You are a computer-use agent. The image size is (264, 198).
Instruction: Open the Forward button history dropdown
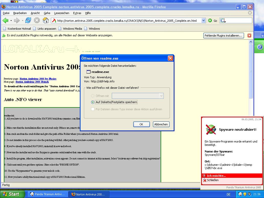tap(23, 21)
